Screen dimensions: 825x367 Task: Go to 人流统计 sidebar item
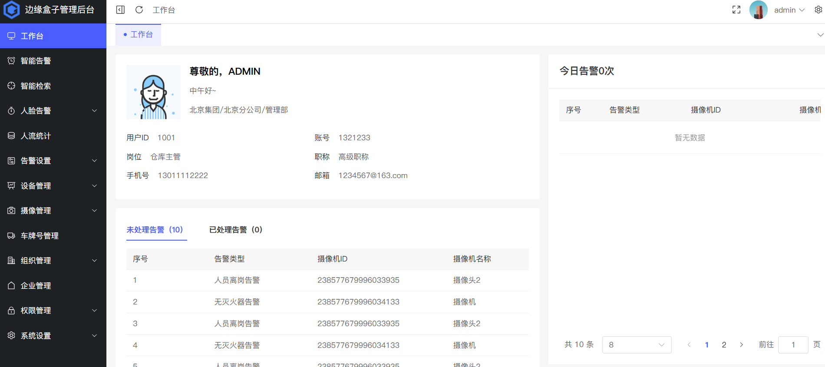click(x=36, y=136)
